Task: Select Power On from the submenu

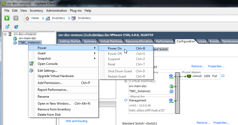Action: [126, 48]
